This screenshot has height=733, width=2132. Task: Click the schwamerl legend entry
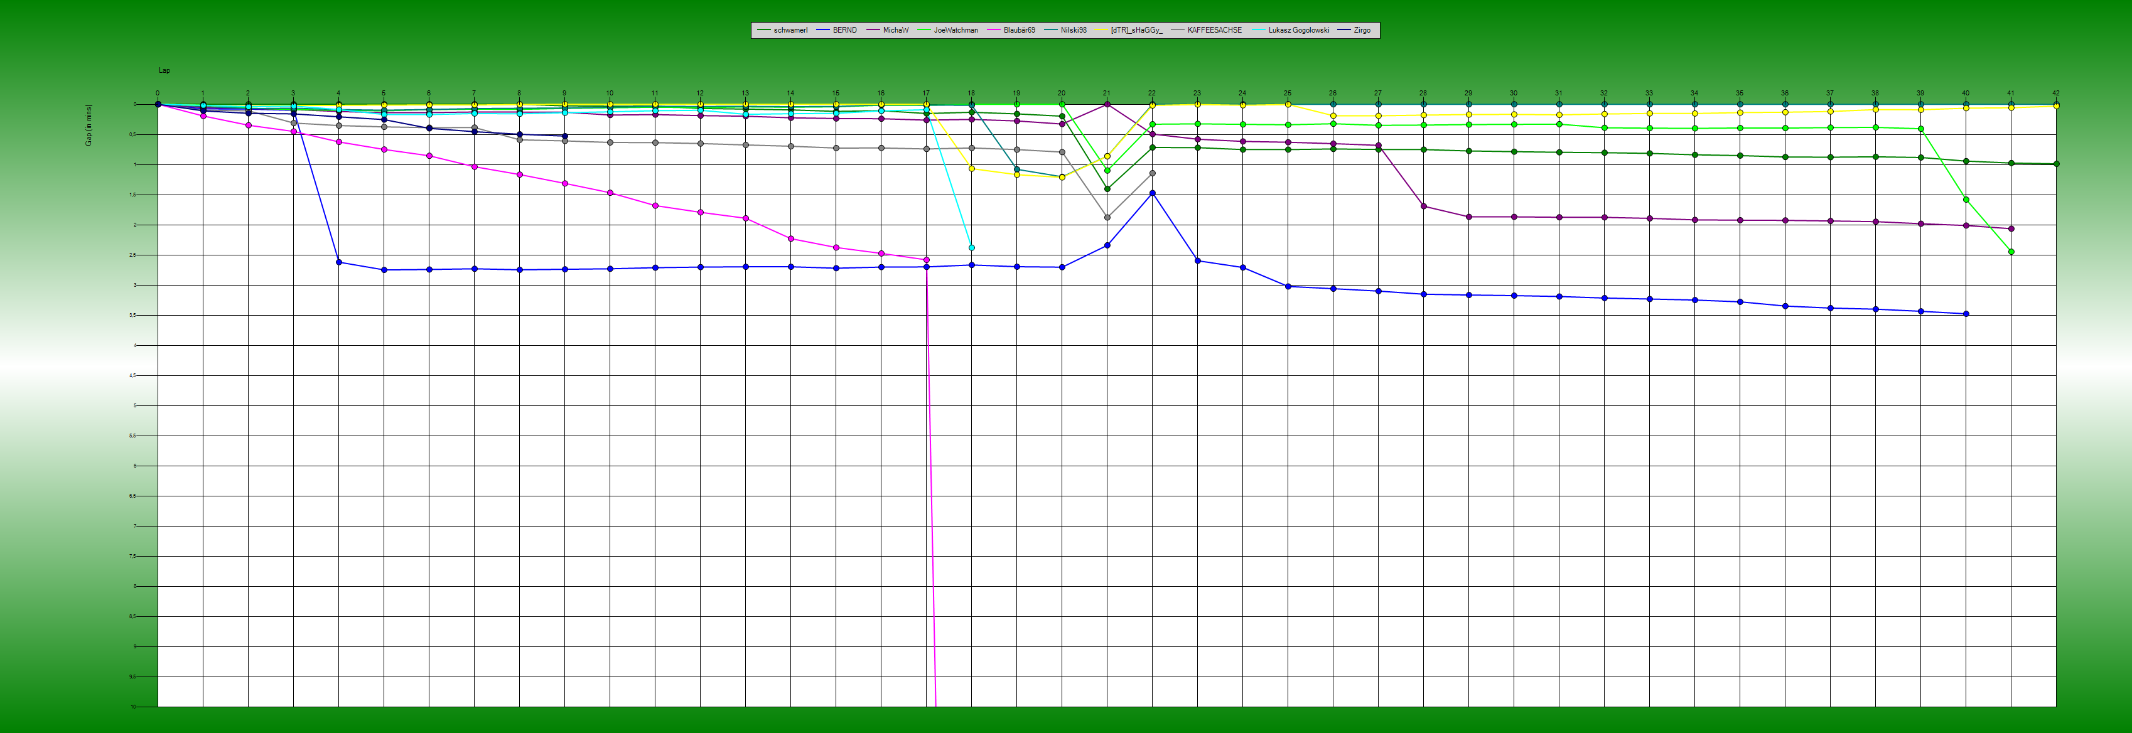pyautogui.click(x=782, y=31)
